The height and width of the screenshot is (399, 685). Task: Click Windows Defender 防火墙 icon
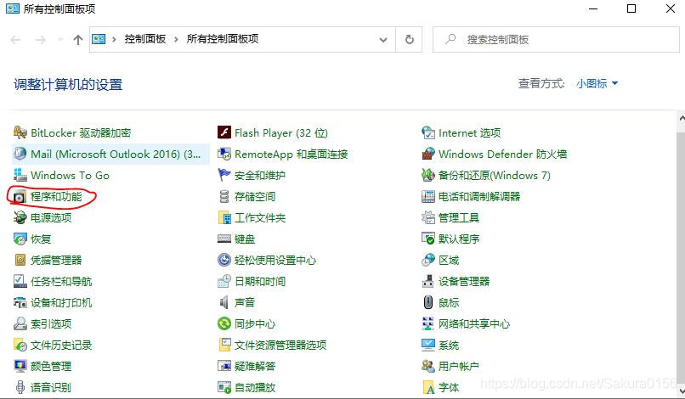click(428, 154)
